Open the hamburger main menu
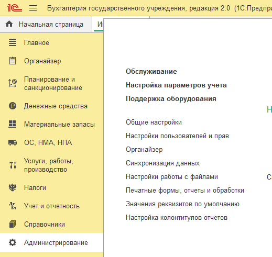The width and height of the screenshot is (272, 257). (x=33, y=8)
